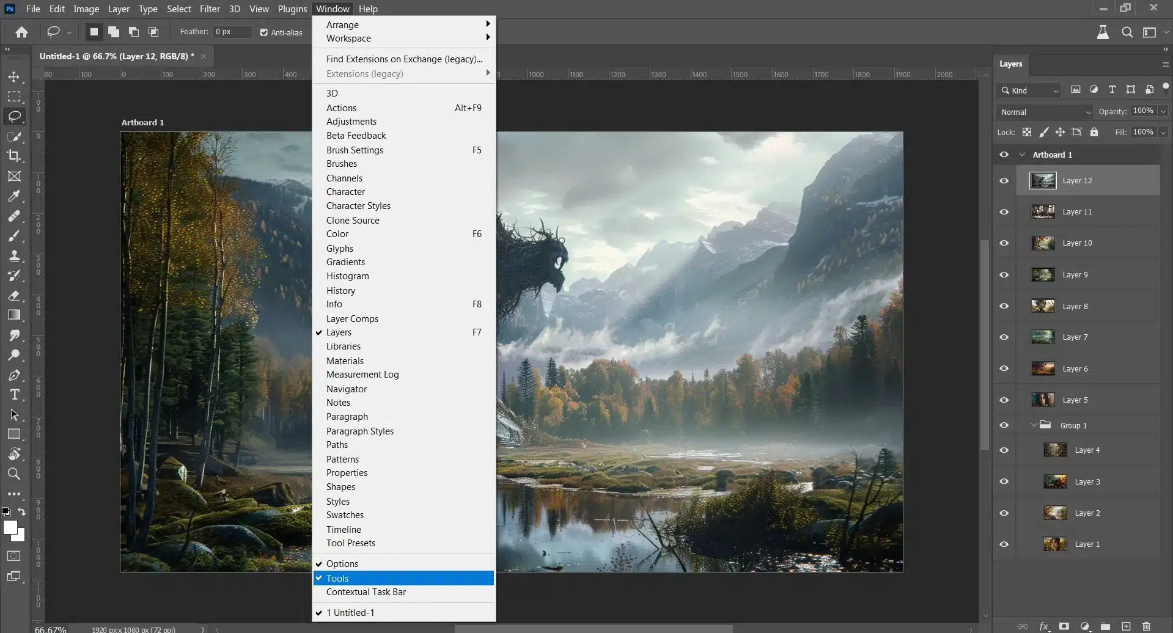Click the Feather input field

click(x=233, y=32)
